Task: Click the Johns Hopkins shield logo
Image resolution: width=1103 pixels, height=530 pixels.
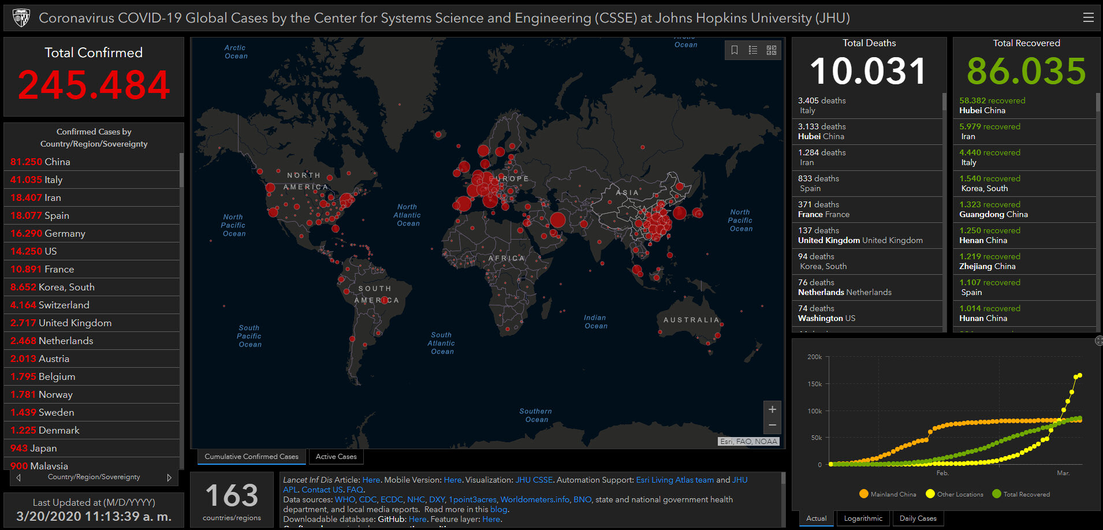Action: (21, 18)
